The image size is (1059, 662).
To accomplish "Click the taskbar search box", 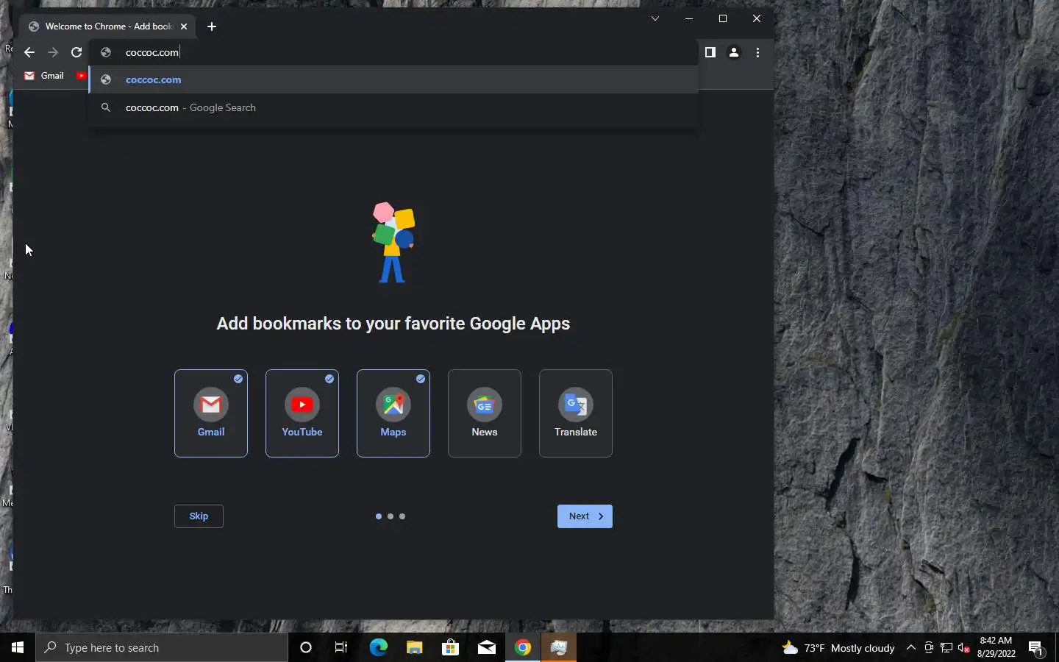I will click(x=162, y=647).
